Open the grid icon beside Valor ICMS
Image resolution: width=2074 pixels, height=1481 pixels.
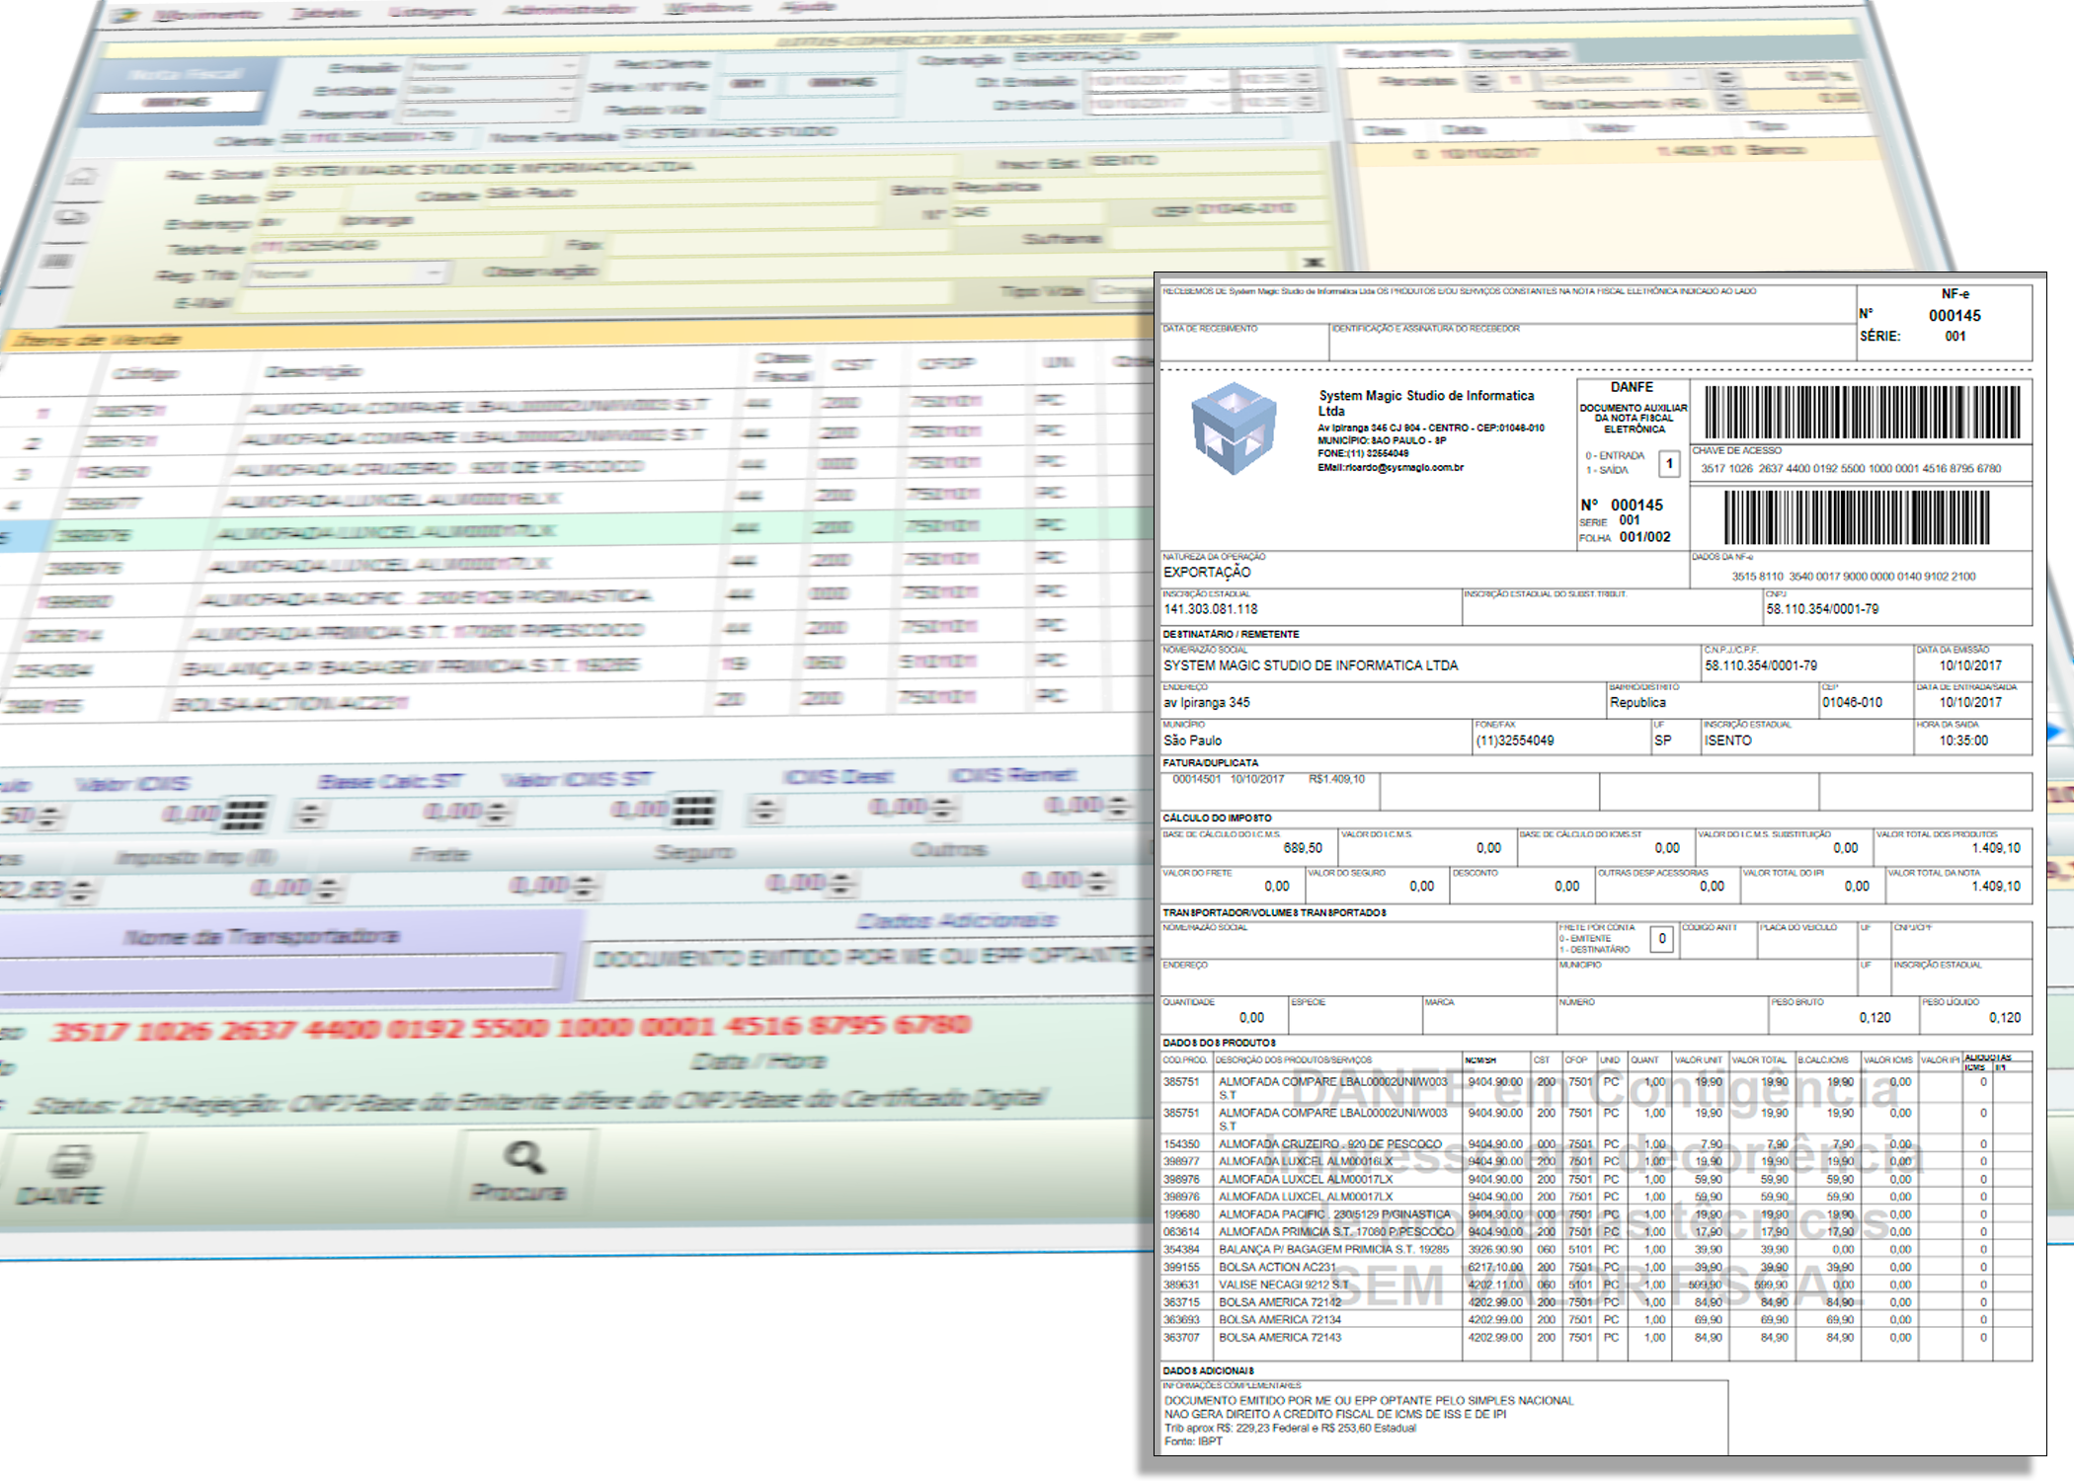pos(245,815)
